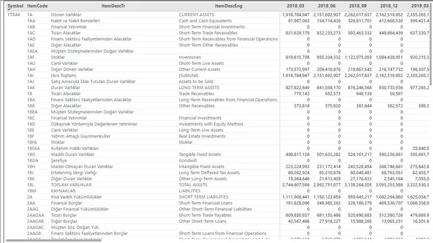Select the 'Other Short-Term Loans' cell

pos(202,221)
